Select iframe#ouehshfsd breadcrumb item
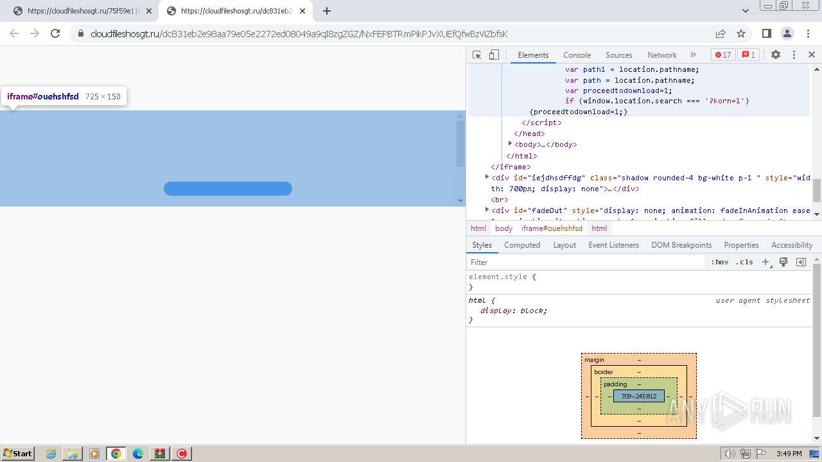Image resolution: width=822 pixels, height=462 pixels. (x=552, y=228)
